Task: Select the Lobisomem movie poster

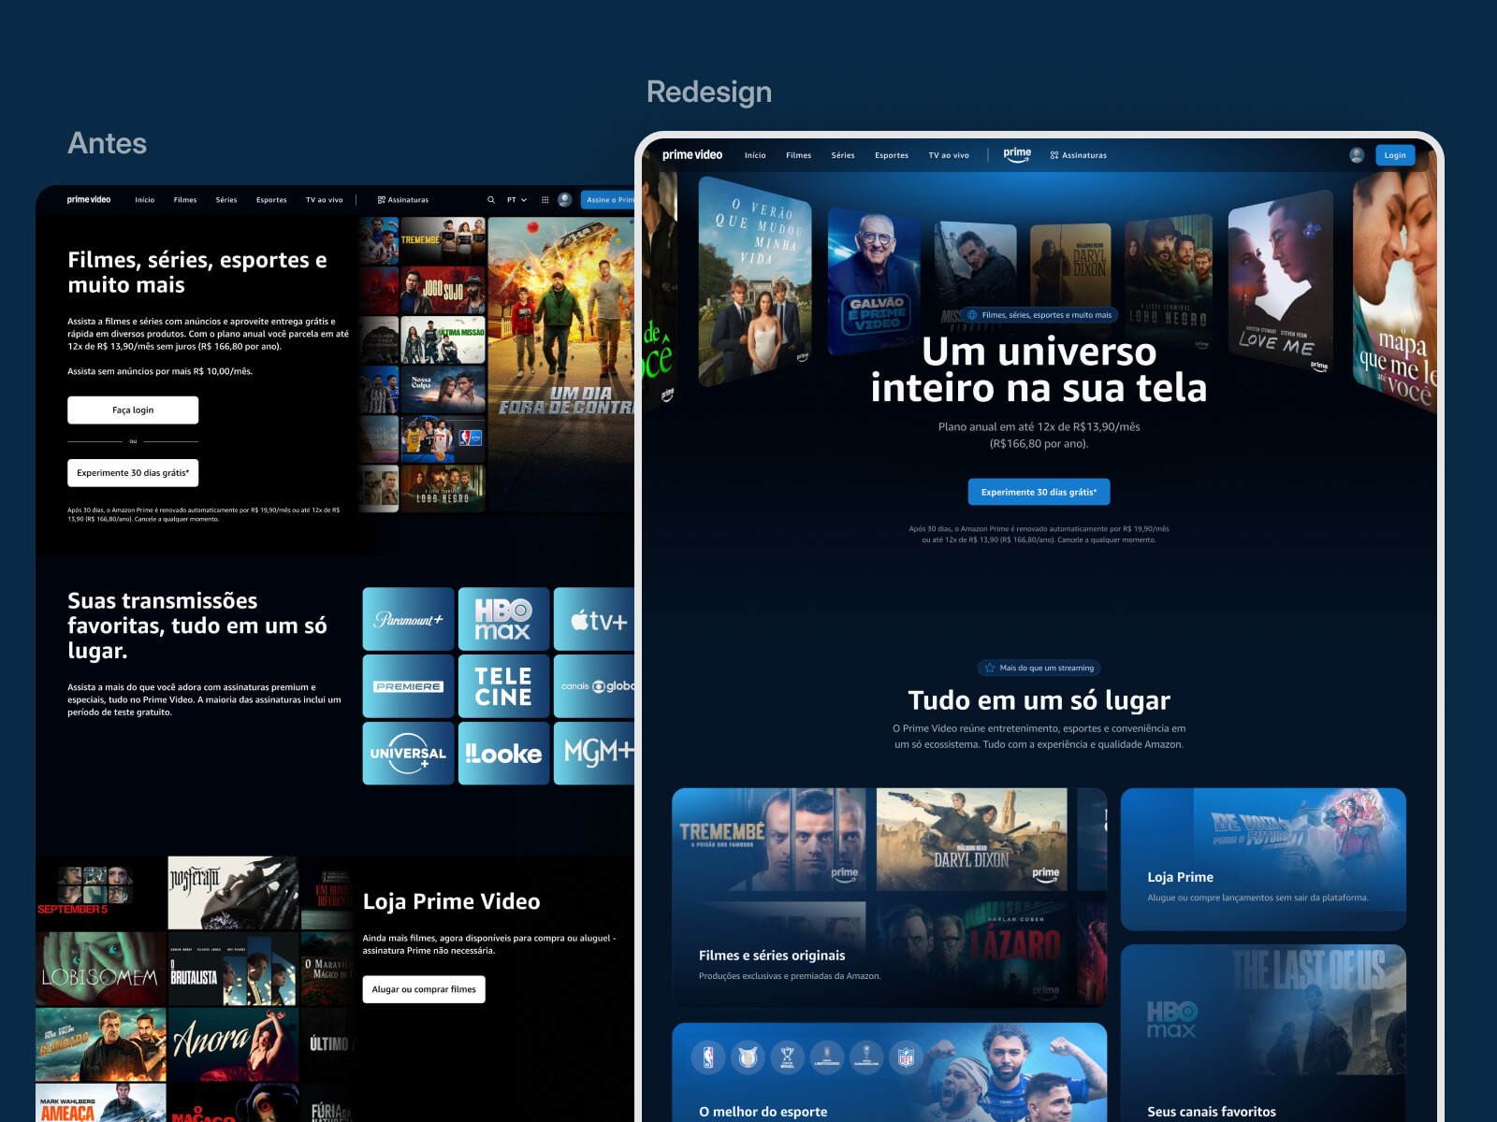Action: pyautogui.click(x=101, y=969)
